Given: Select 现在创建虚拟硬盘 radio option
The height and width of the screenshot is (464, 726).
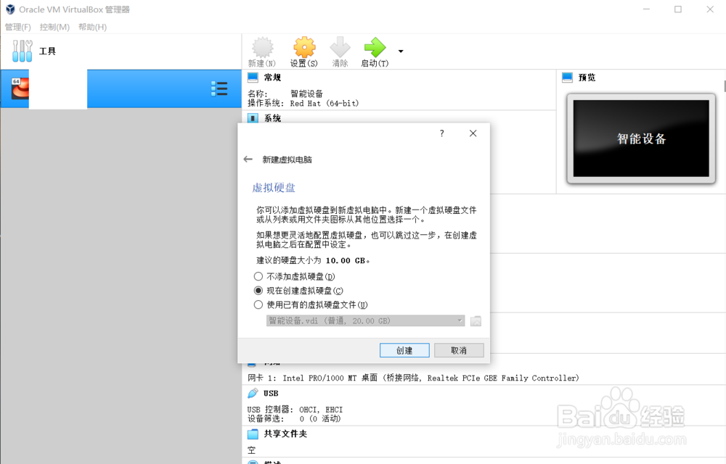Looking at the screenshot, I should pos(258,291).
